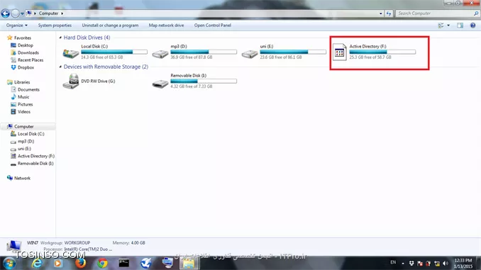481x270 pixels.
Task: Select Music library
Action: point(23,97)
